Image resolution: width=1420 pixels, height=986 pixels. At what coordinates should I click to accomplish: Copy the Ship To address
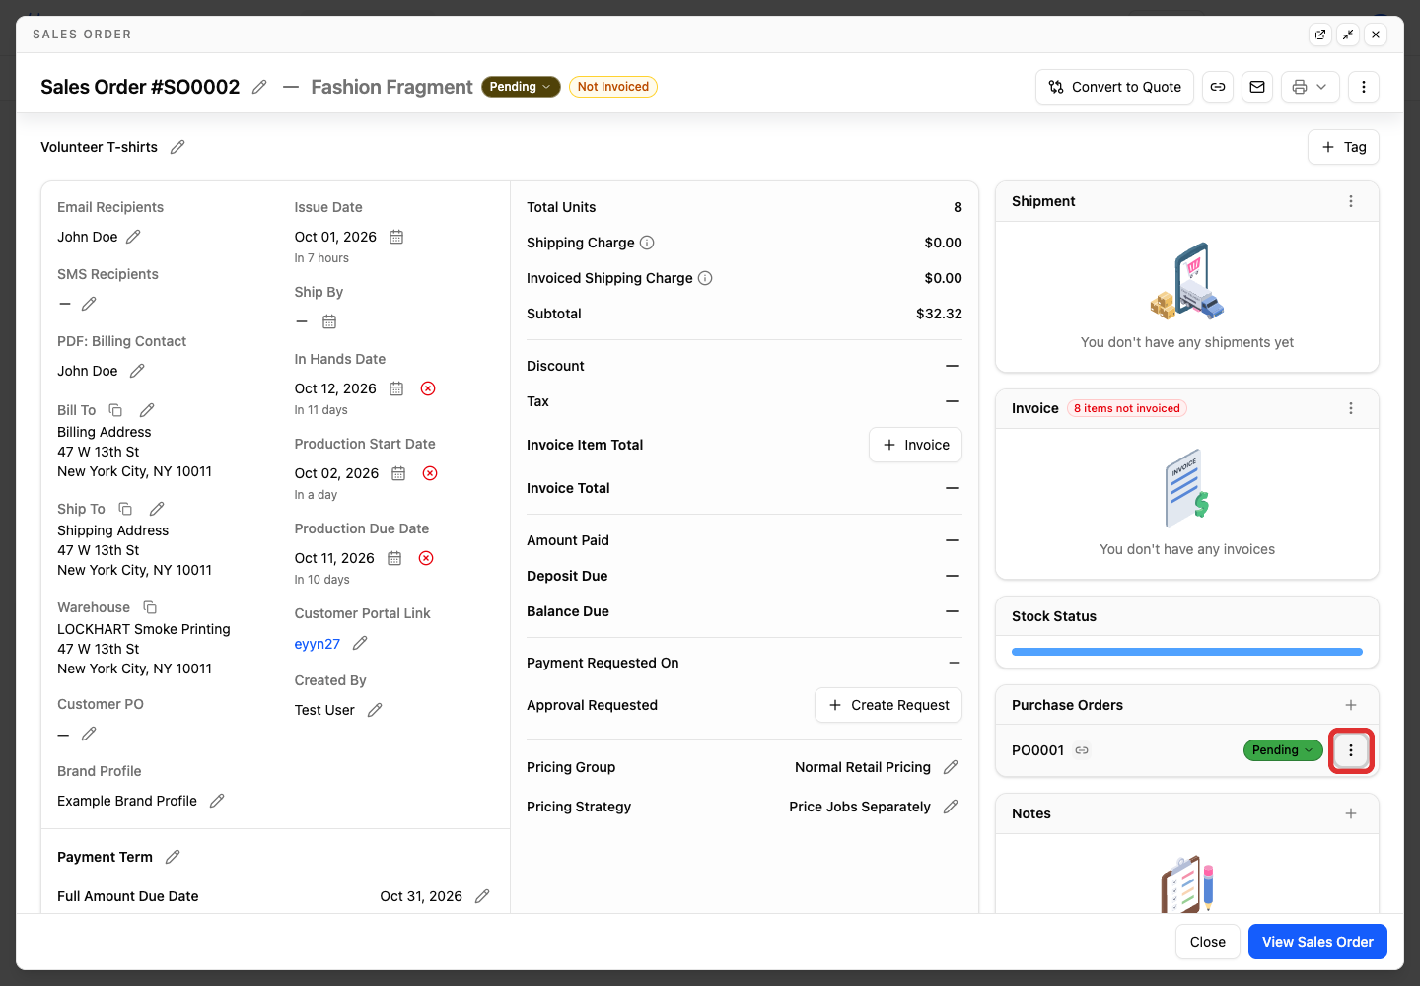coord(125,509)
